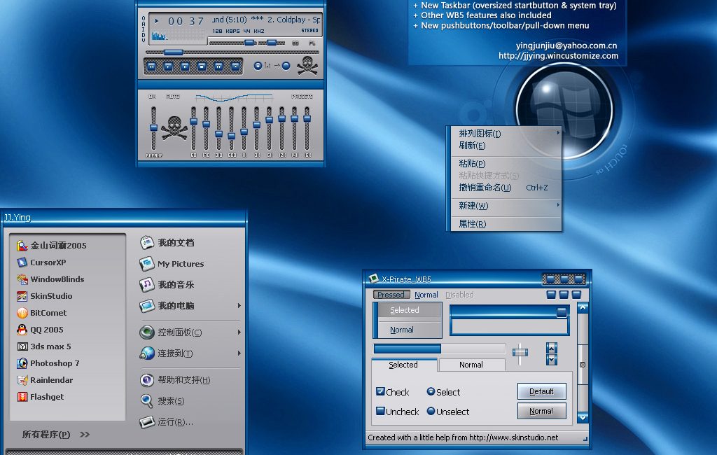Tick the Uncheck checkbox
The height and width of the screenshot is (455, 717).
(380, 411)
